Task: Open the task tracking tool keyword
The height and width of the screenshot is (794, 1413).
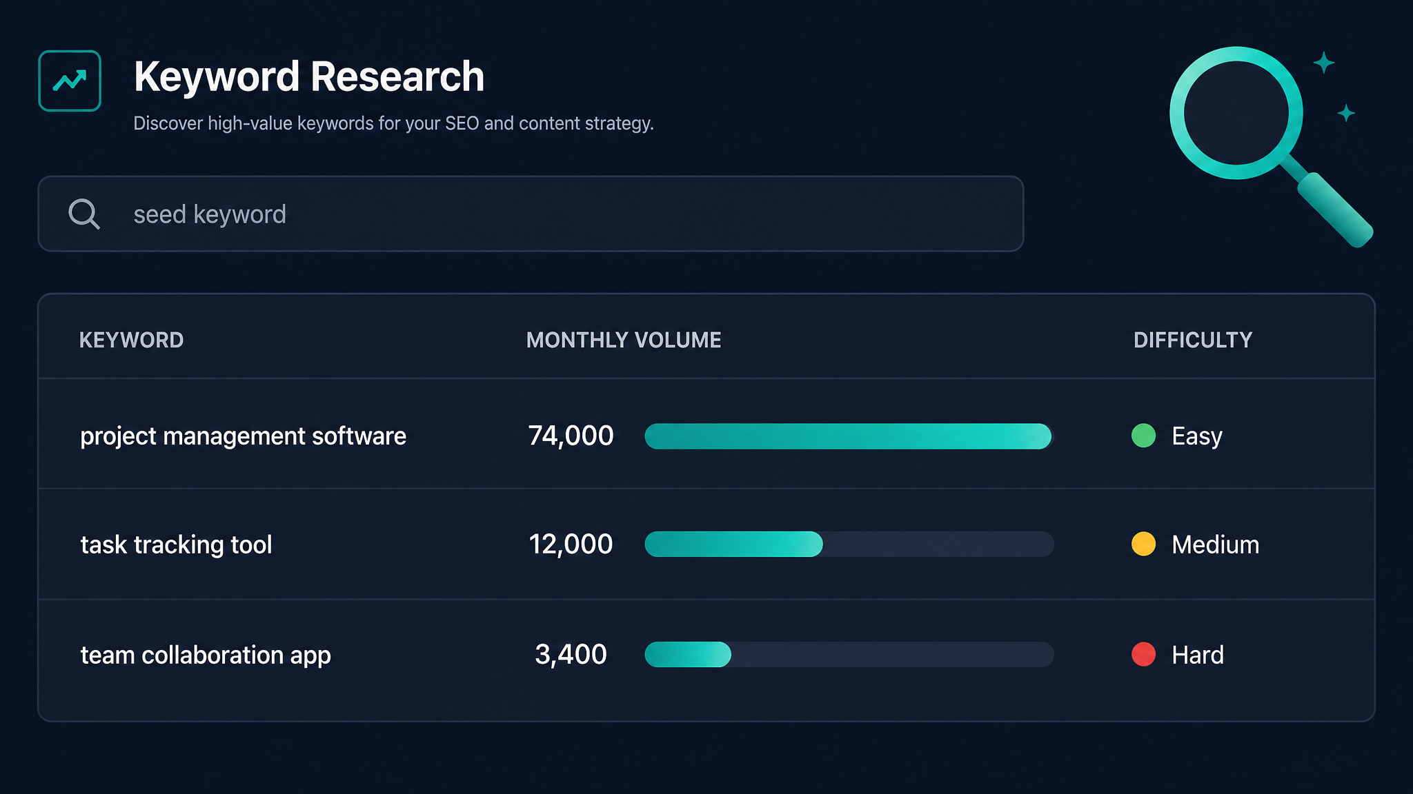Action: point(176,544)
